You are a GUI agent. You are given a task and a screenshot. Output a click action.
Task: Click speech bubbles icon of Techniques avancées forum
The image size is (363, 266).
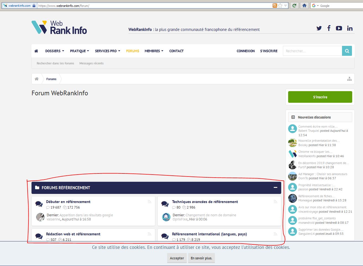point(165,204)
